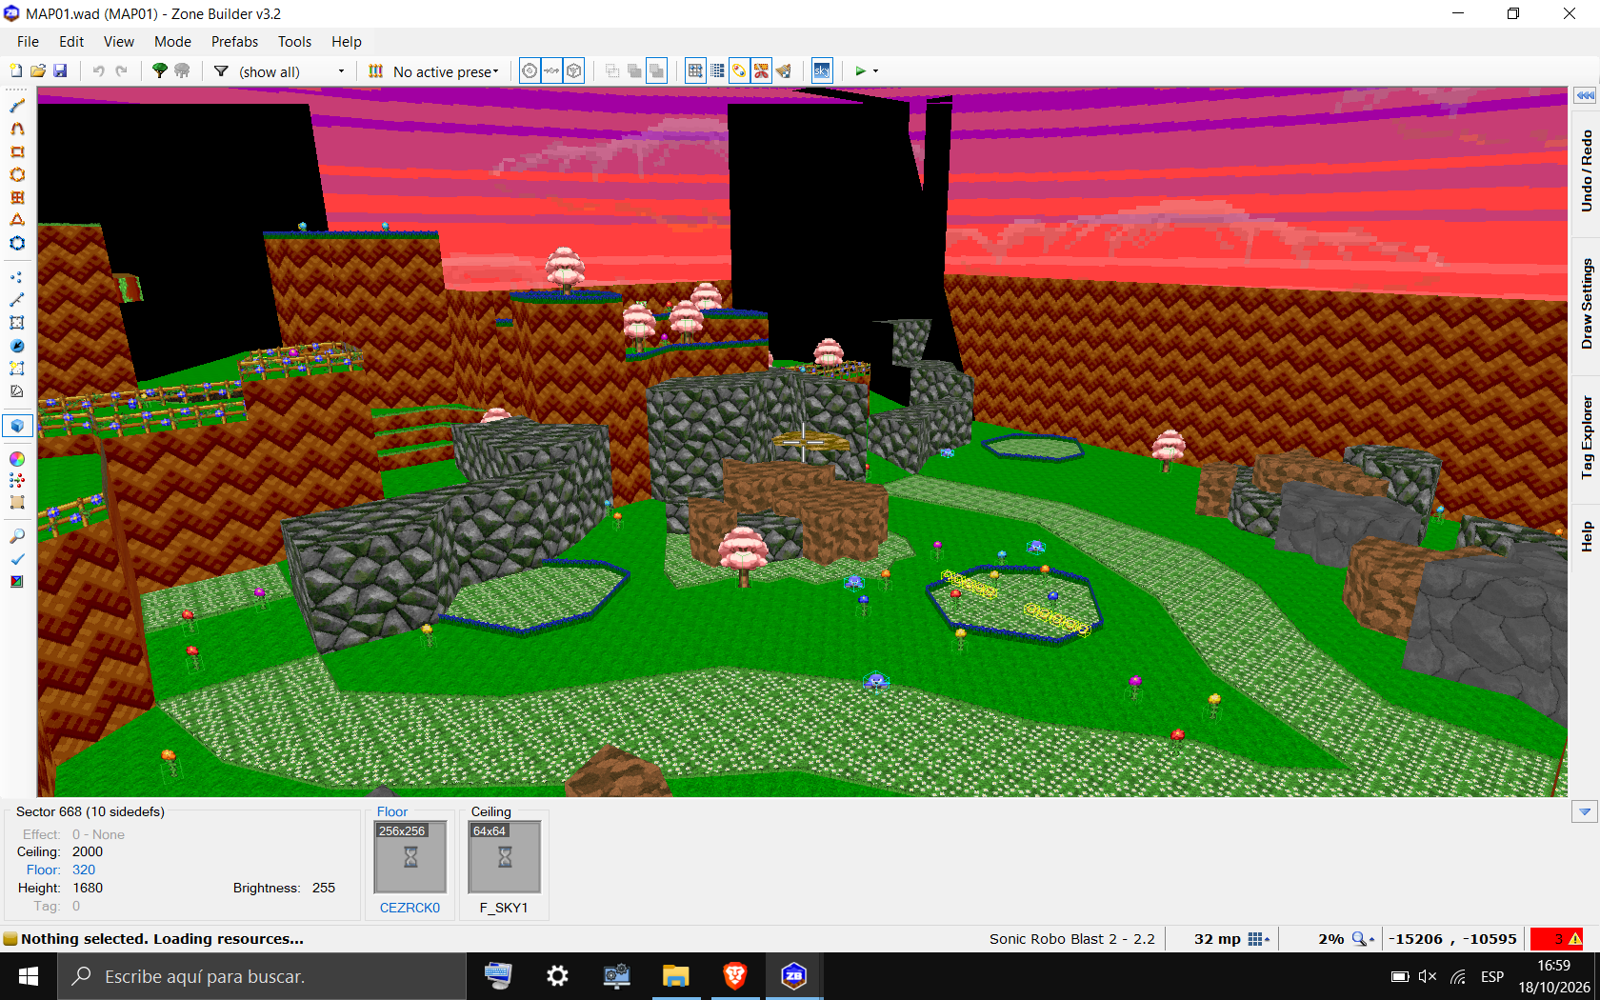Screen dimensions: 1600x1000
Task: Open the color picker wheel icon
Action: coord(17,458)
